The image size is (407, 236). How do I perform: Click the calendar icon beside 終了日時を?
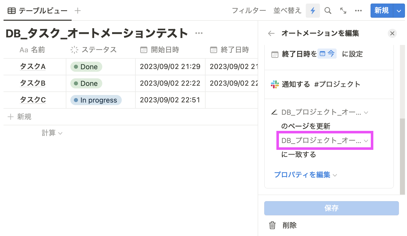(275, 54)
